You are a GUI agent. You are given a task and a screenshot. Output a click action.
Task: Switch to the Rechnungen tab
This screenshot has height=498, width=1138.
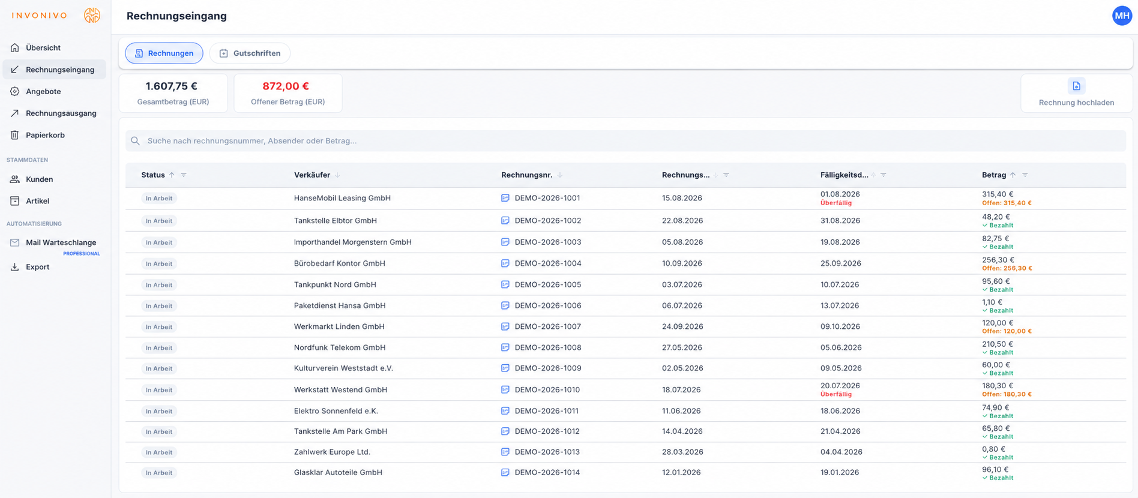tap(164, 53)
